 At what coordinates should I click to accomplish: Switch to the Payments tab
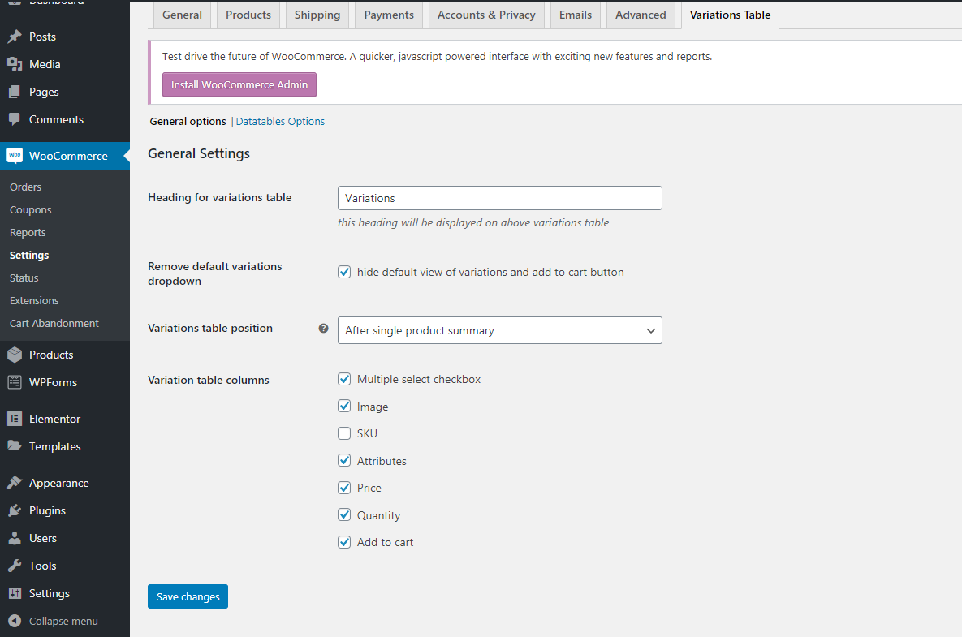click(x=389, y=15)
